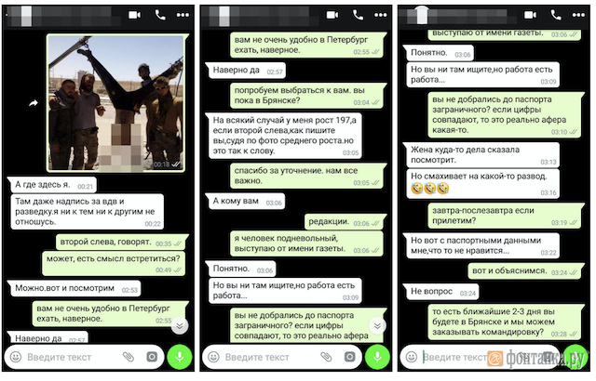Start voice call in right chat

pos(556,15)
